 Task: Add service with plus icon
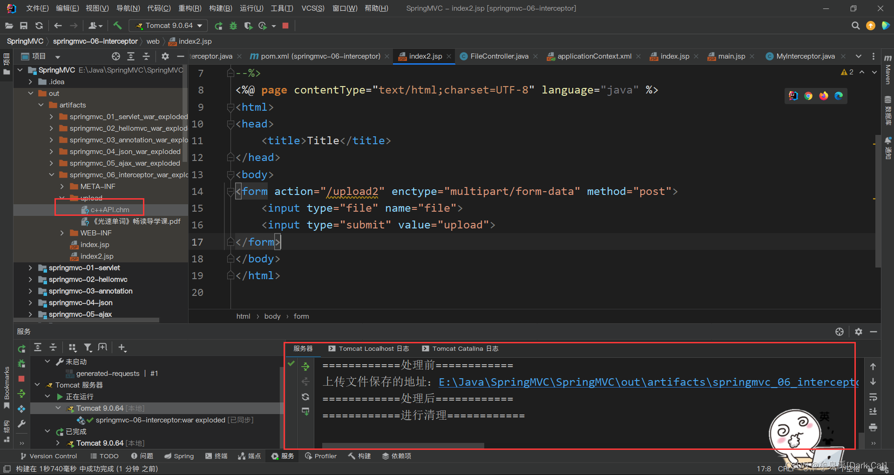[122, 348]
